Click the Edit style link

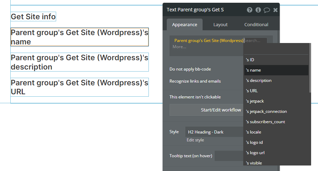click(x=195, y=140)
